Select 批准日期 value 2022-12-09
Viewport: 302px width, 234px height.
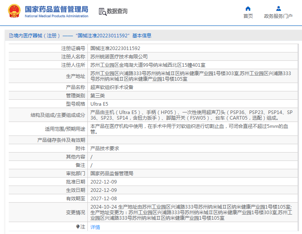[x=104, y=182]
